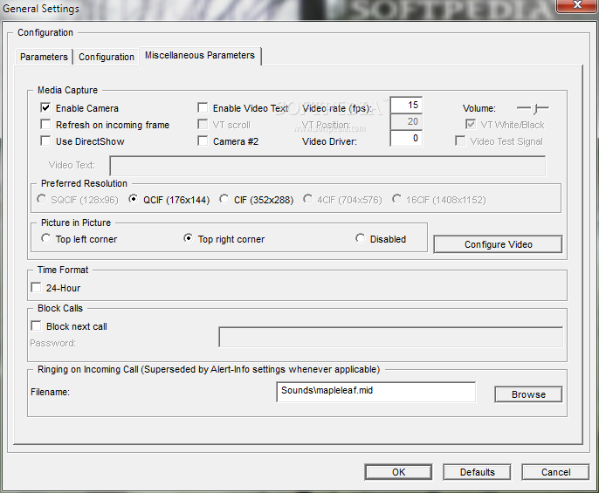Enable Refresh on incoming frame
Viewport: 599px width, 493px height.
pyautogui.click(x=45, y=125)
